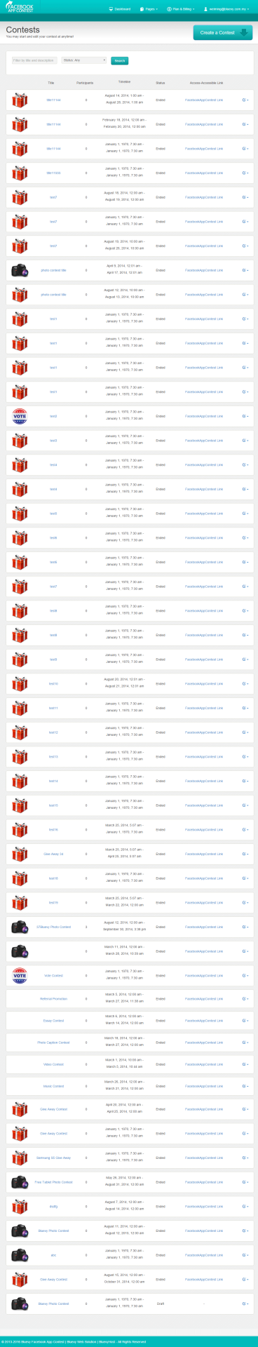Click the filter by title and description field
Viewport: 258px width, 1347px height.
[34, 60]
